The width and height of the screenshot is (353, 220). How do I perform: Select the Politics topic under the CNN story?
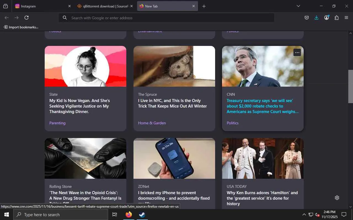[232, 123]
